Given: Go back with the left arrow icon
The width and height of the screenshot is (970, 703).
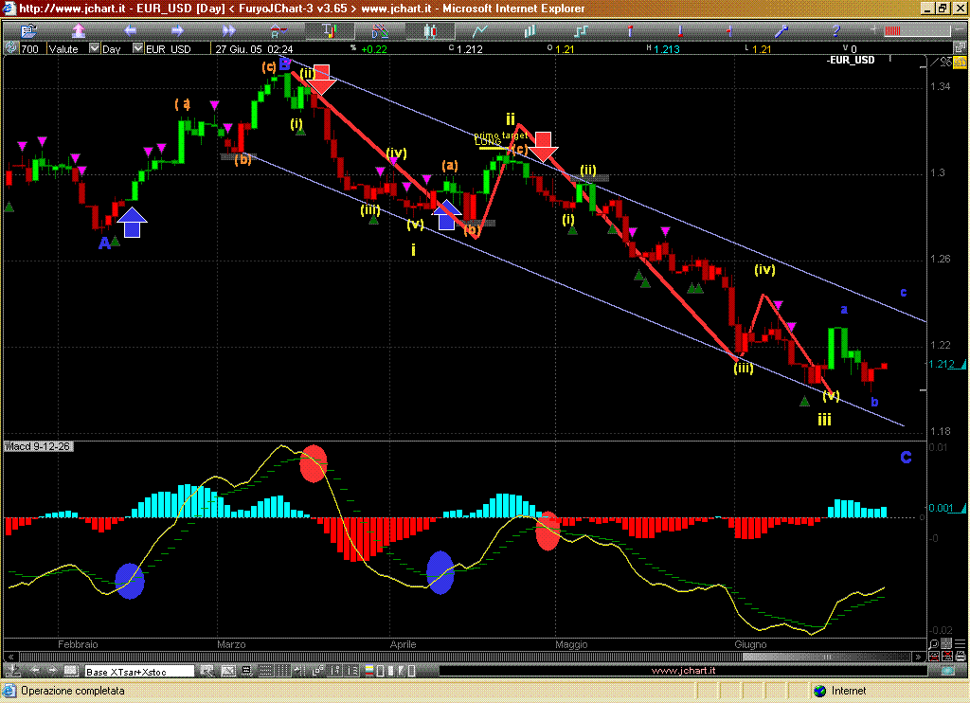Looking at the screenshot, I should [x=131, y=30].
